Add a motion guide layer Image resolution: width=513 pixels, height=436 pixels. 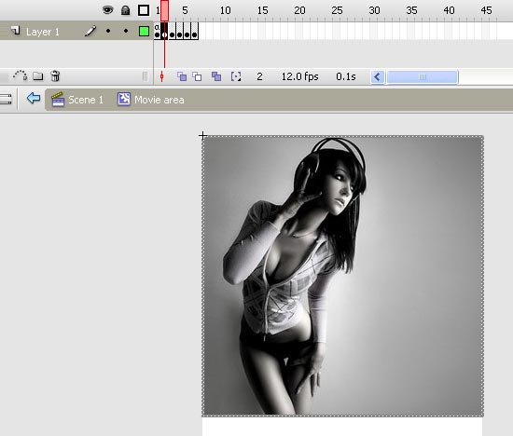click(x=20, y=75)
